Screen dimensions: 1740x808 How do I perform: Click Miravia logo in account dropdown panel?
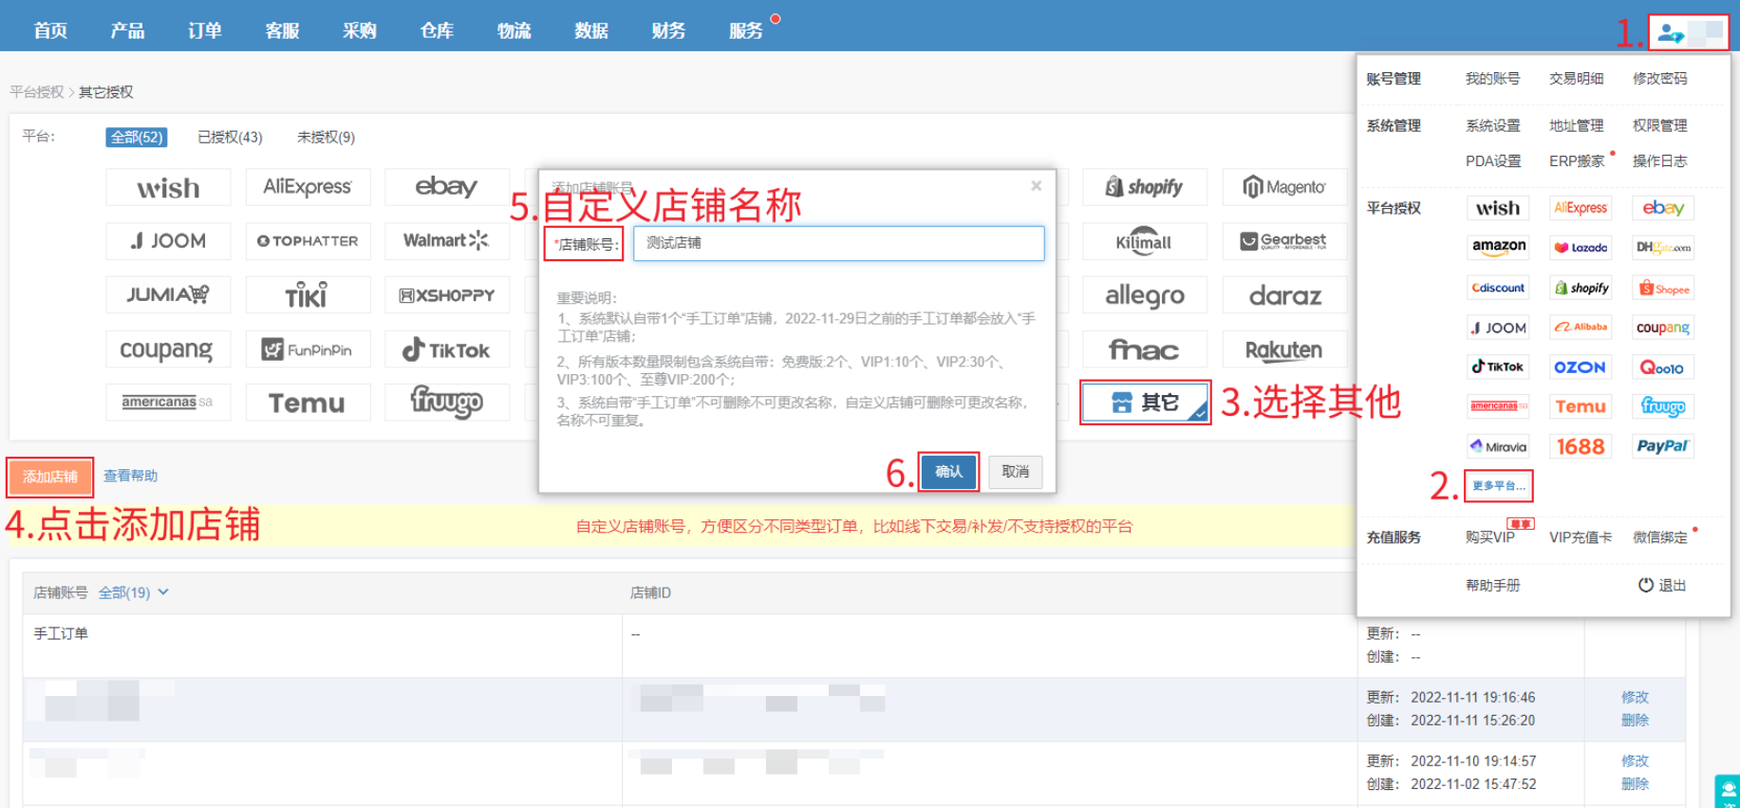coord(1499,446)
